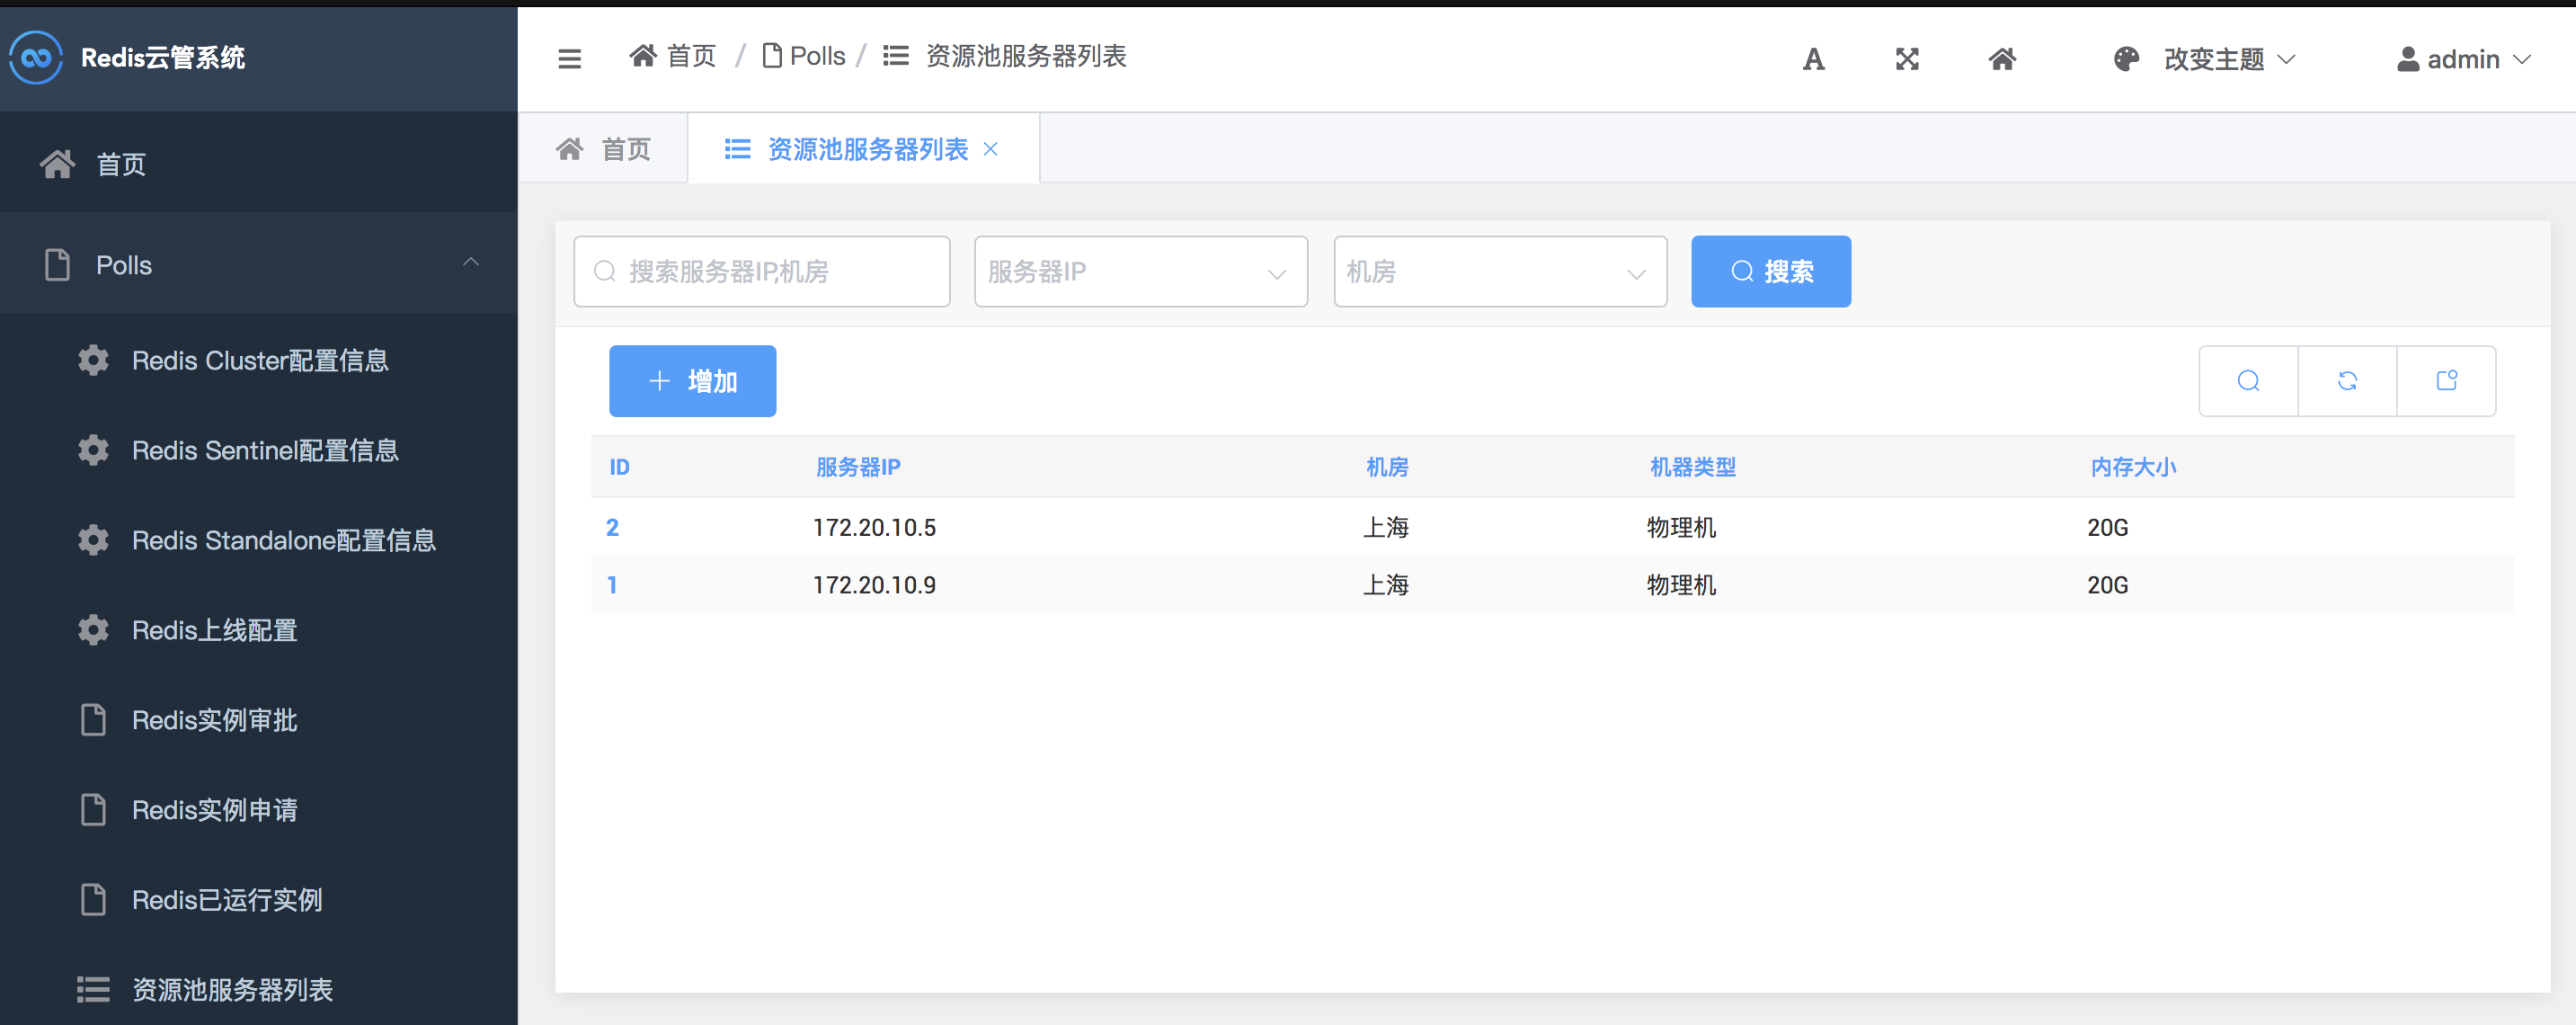Open the 改变主题 theme dropdown

2212,60
